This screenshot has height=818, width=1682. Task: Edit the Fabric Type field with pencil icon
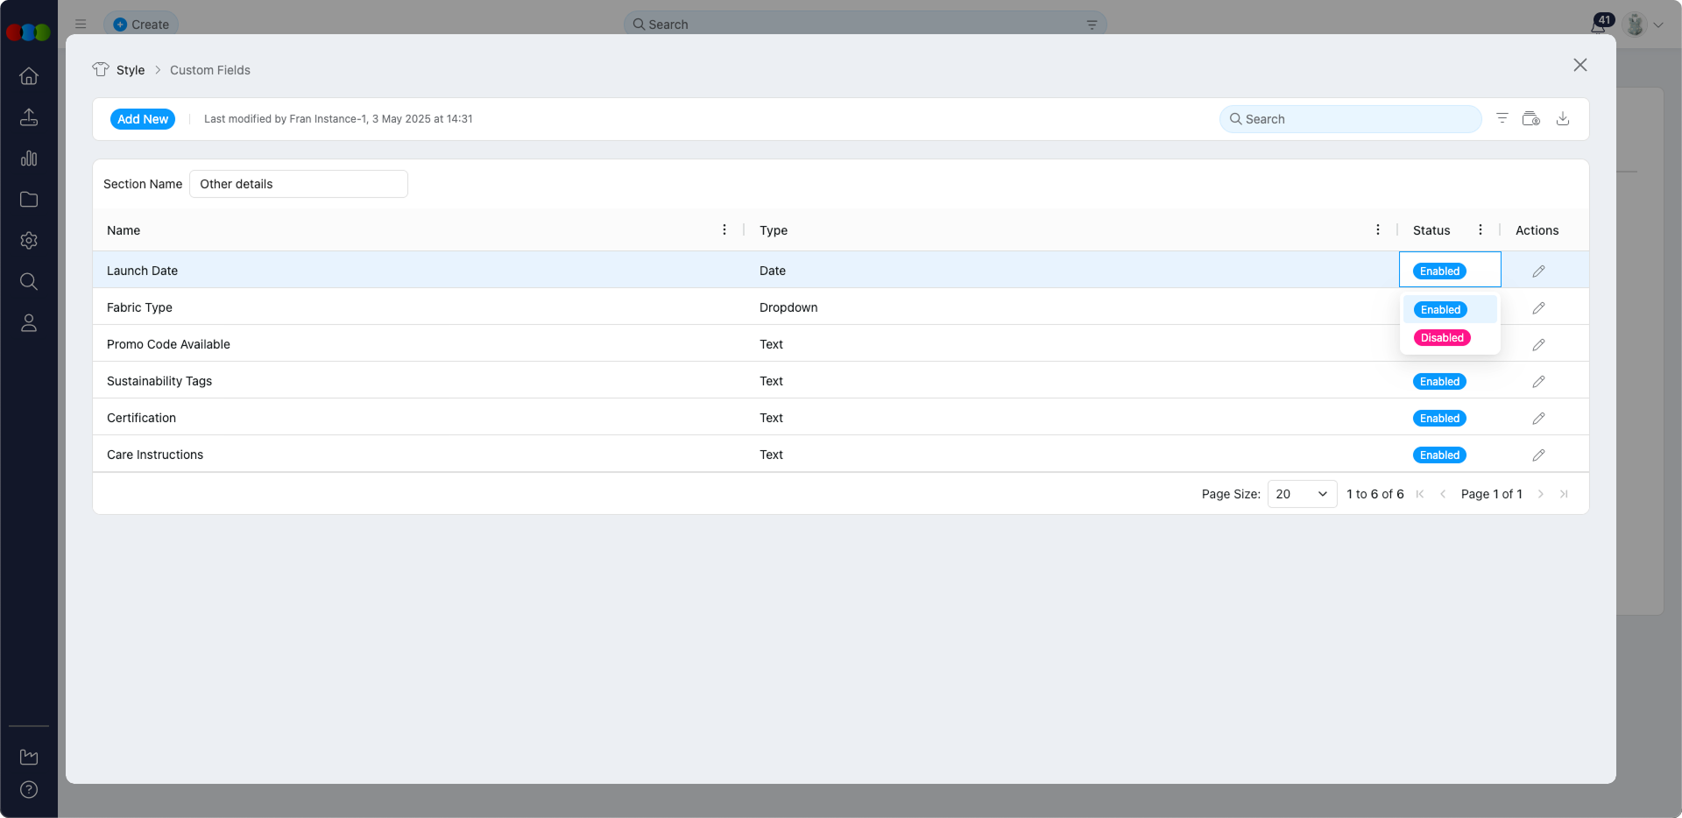click(1539, 308)
